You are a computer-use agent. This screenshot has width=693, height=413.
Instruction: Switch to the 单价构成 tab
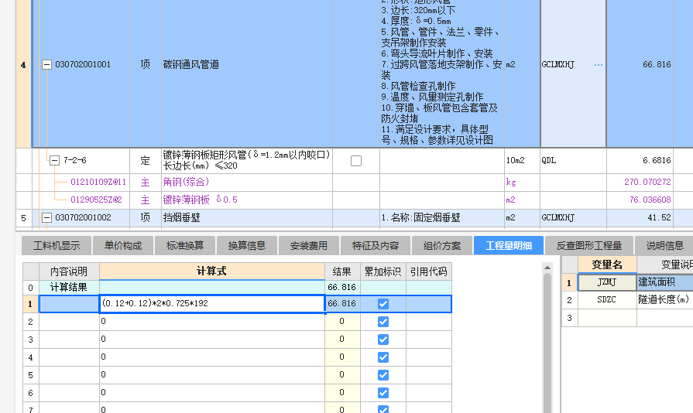(x=123, y=245)
